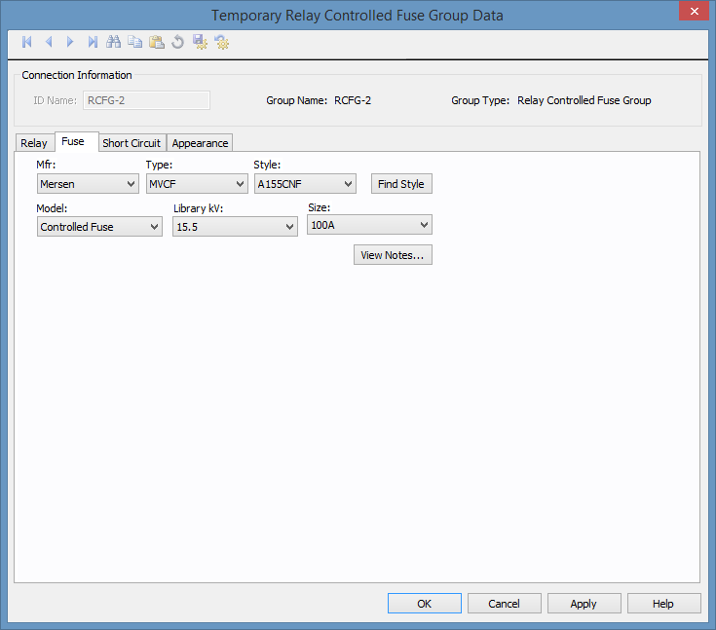Click the next record arrow

click(70, 42)
